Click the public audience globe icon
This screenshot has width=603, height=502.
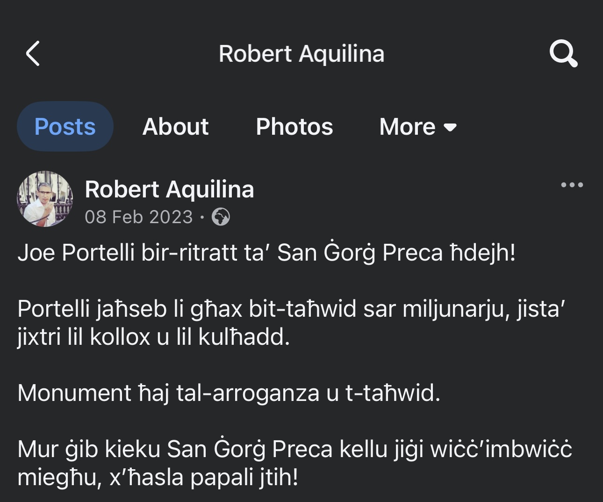coord(221,217)
